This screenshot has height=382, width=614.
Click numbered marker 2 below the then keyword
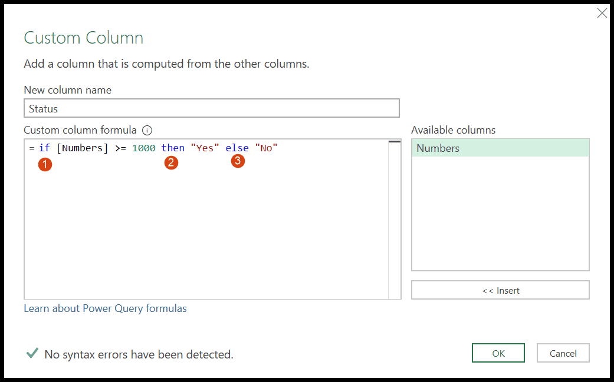pyautogui.click(x=172, y=162)
